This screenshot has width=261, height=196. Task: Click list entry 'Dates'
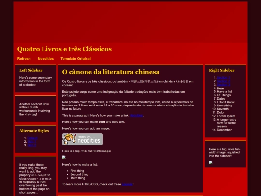221,99
